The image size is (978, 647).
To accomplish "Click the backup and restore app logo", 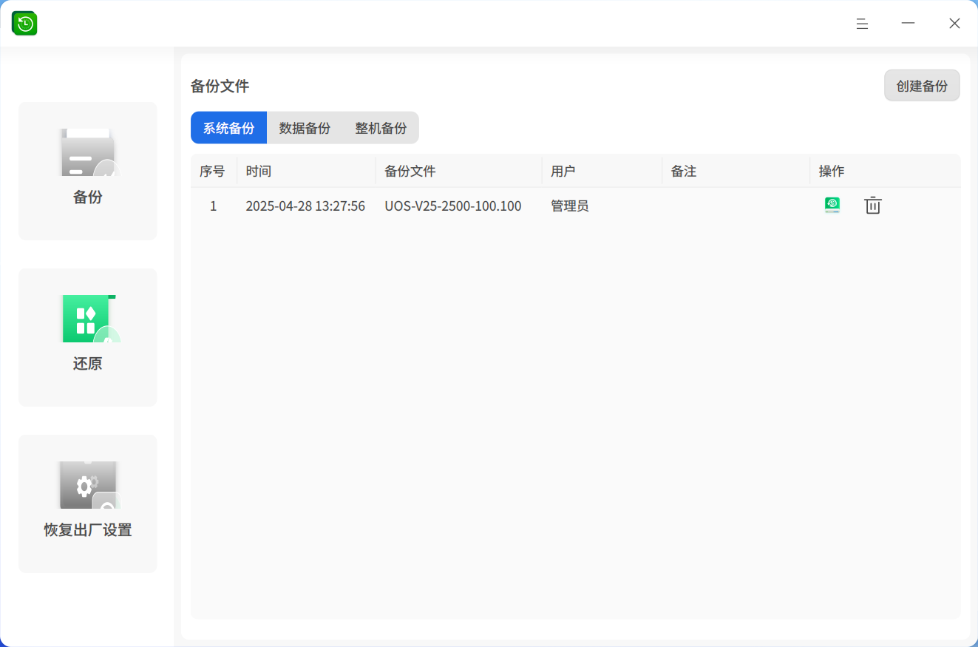I will point(24,24).
